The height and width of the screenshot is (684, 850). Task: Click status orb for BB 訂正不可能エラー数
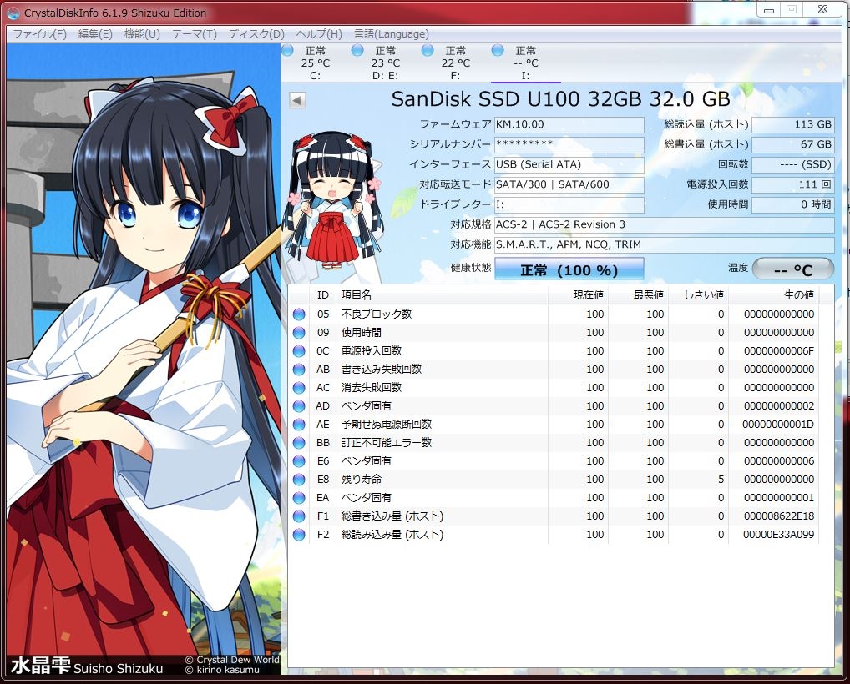pos(299,443)
